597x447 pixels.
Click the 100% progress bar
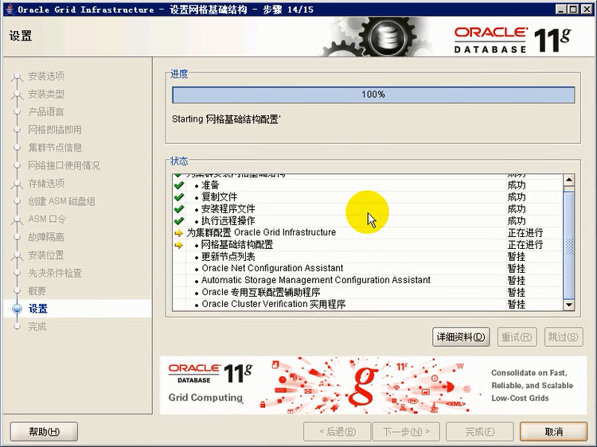[x=373, y=95]
